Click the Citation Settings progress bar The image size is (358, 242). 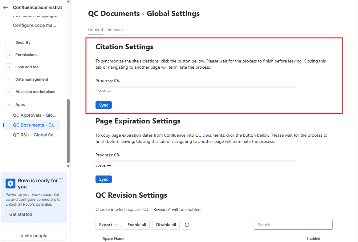pos(196,87)
